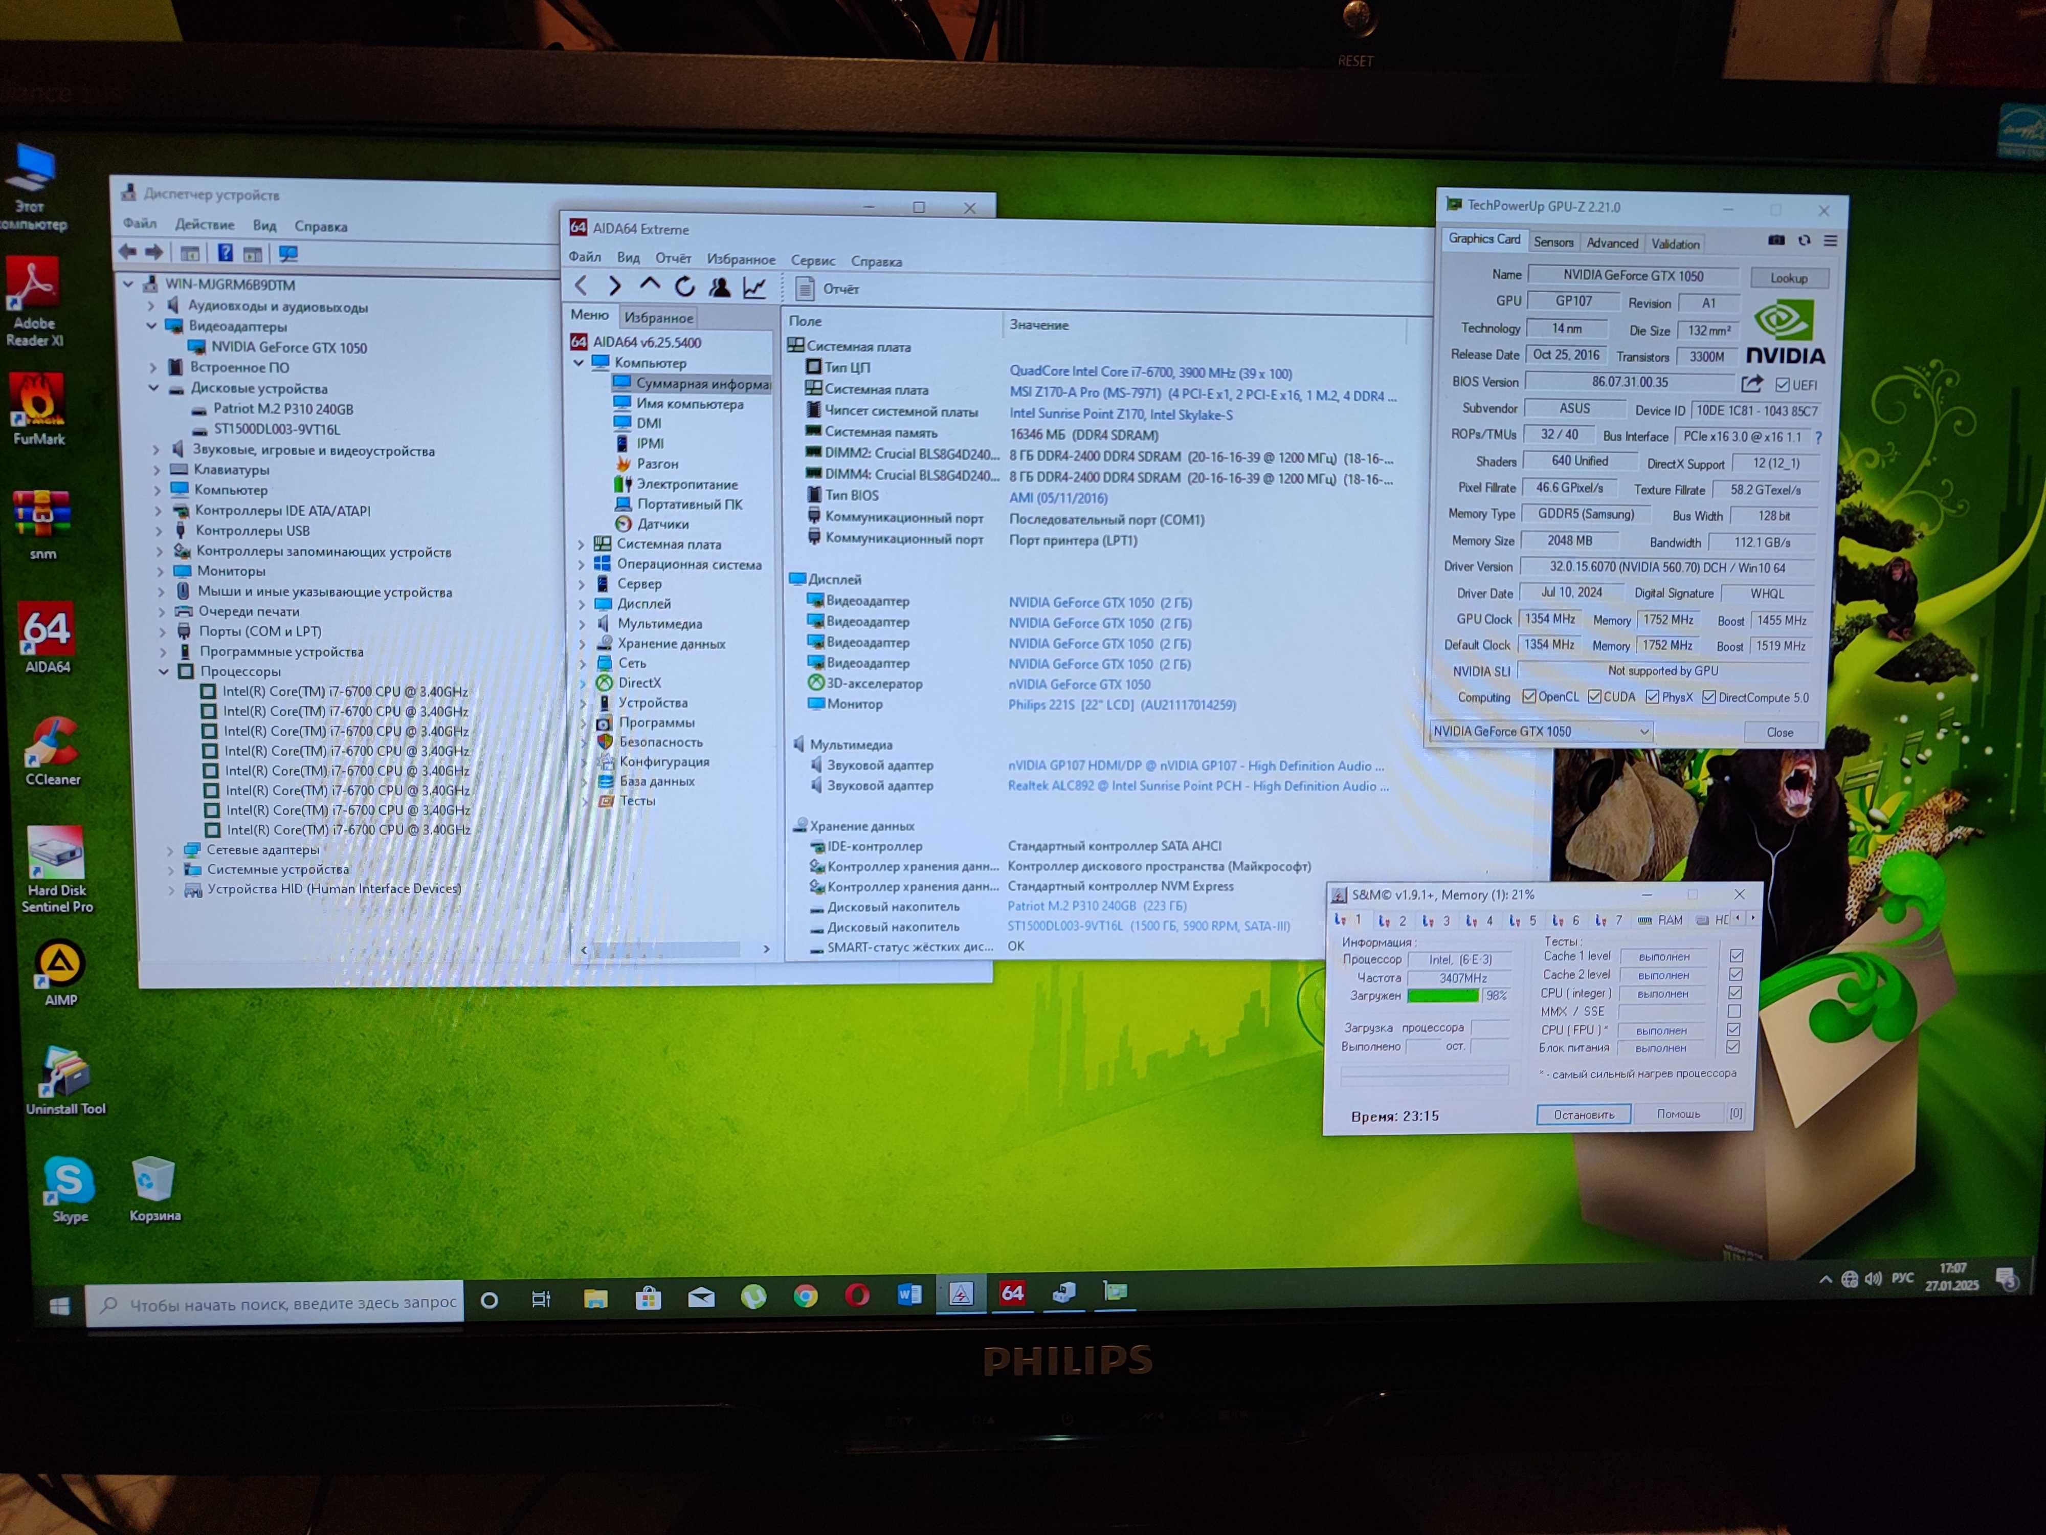The width and height of the screenshot is (2046, 1535).
Task: Open GPU selection dropdown in GPU-Z
Action: pyautogui.click(x=1643, y=732)
